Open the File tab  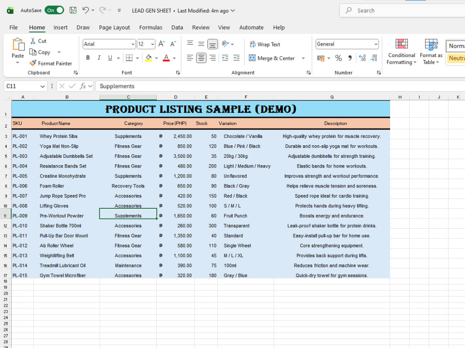click(13, 27)
